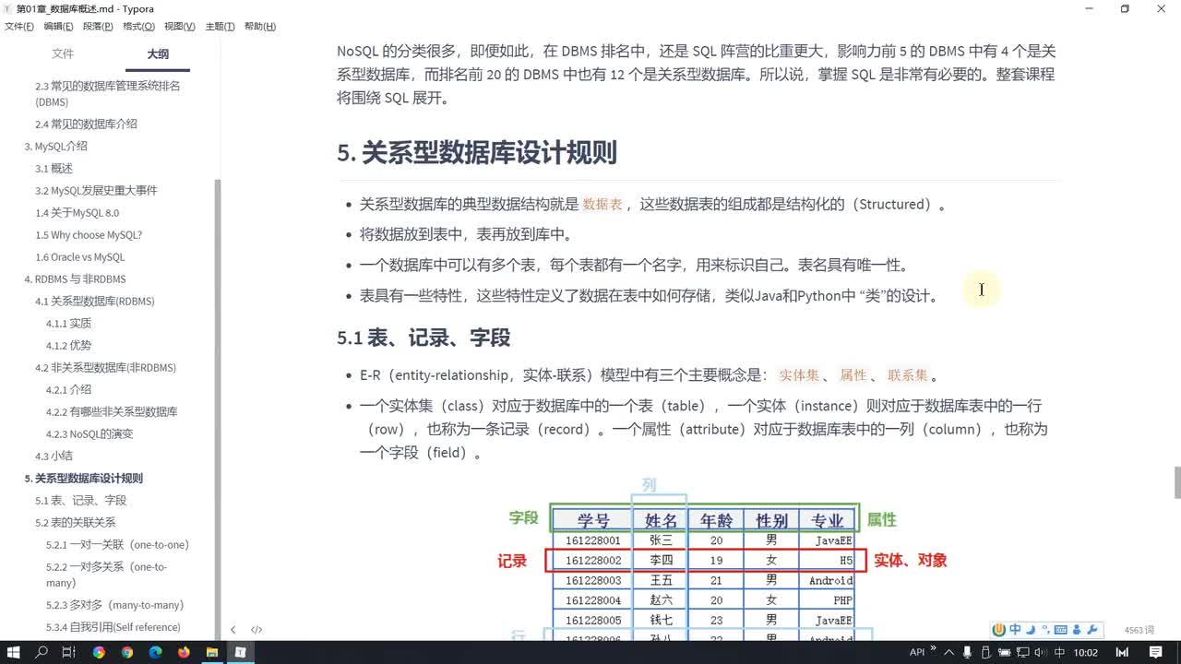Jump to outline item 2.4 常见的数据库介绍
Viewport: 1181px width, 664px height.
coord(86,124)
